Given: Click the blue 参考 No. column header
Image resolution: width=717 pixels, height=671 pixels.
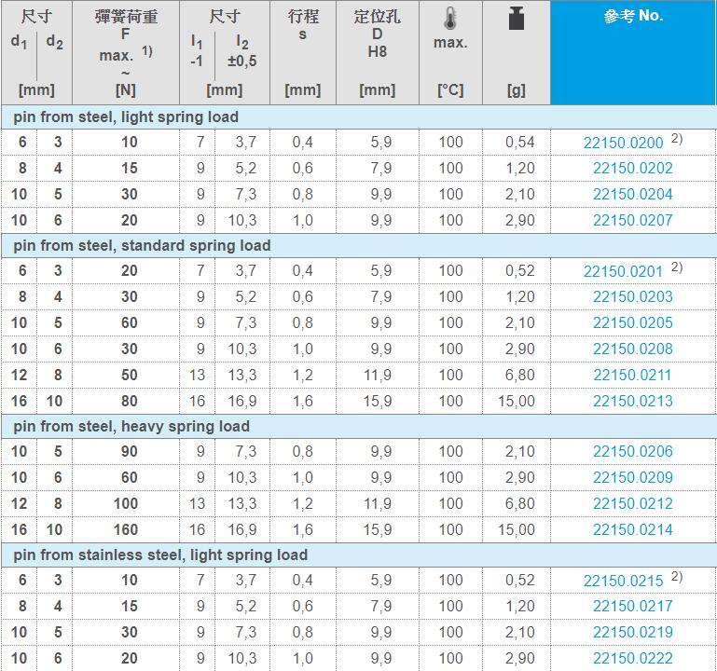Looking at the screenshot, I should click(x=632, y=17).
